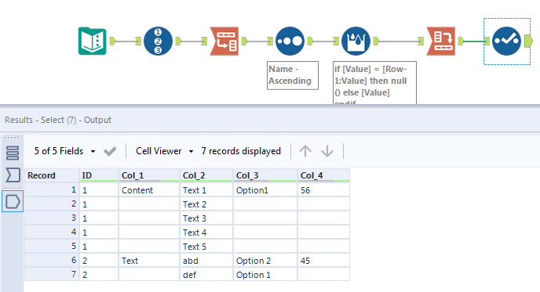Click the 7 records displayed label
Image resolution: width=540 pixels, height=292 pixels.
[x=241, y=151]
